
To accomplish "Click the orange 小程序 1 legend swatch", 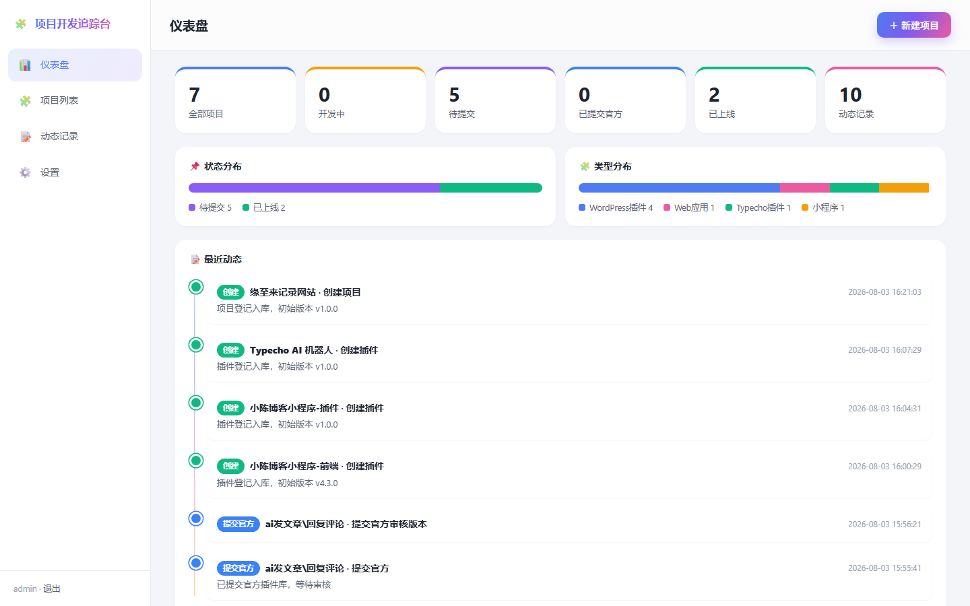I will click(x=805, y=207).
